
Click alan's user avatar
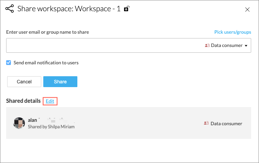coord(19,123)
